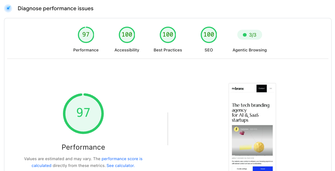
Task: Open the thebranx page screenshot thumbnail
Action: (x=252, y=127)
